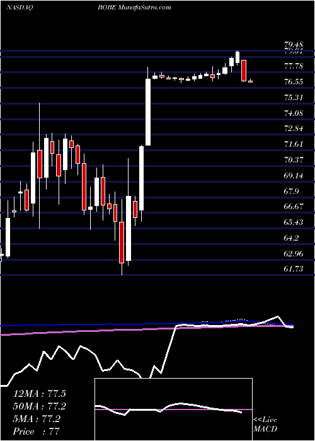Click the 5MA : 77.2 value
Image resolution: width=315 pixels, height=441 pixels.
click(37, 419)
